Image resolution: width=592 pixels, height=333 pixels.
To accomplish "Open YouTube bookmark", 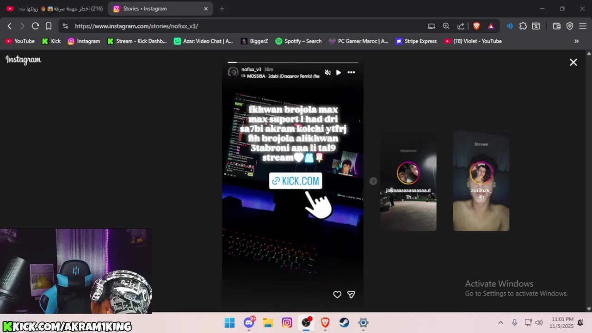I will (x=20, y=41).
